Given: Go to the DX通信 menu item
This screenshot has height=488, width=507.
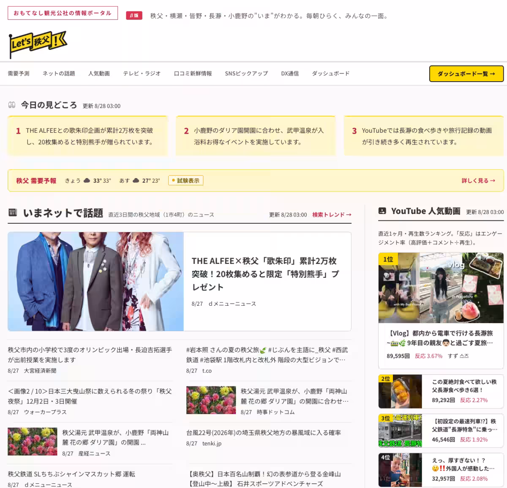Looking at the screenshot, I should [290, 74].
